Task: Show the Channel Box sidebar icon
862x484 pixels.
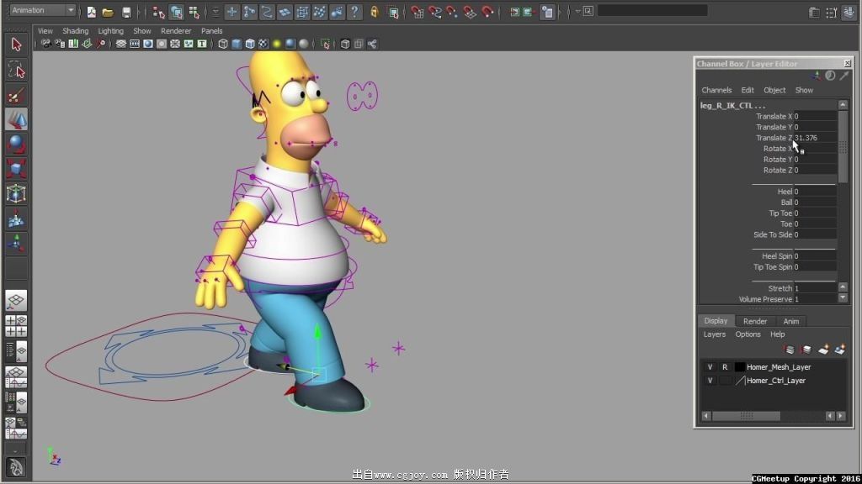Action: 849,12
